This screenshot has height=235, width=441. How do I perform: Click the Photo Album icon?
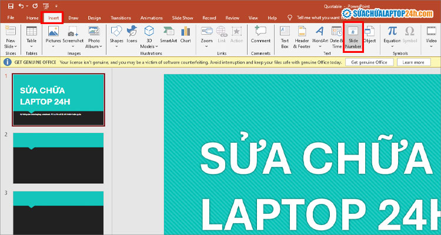(x=94, y=31)
